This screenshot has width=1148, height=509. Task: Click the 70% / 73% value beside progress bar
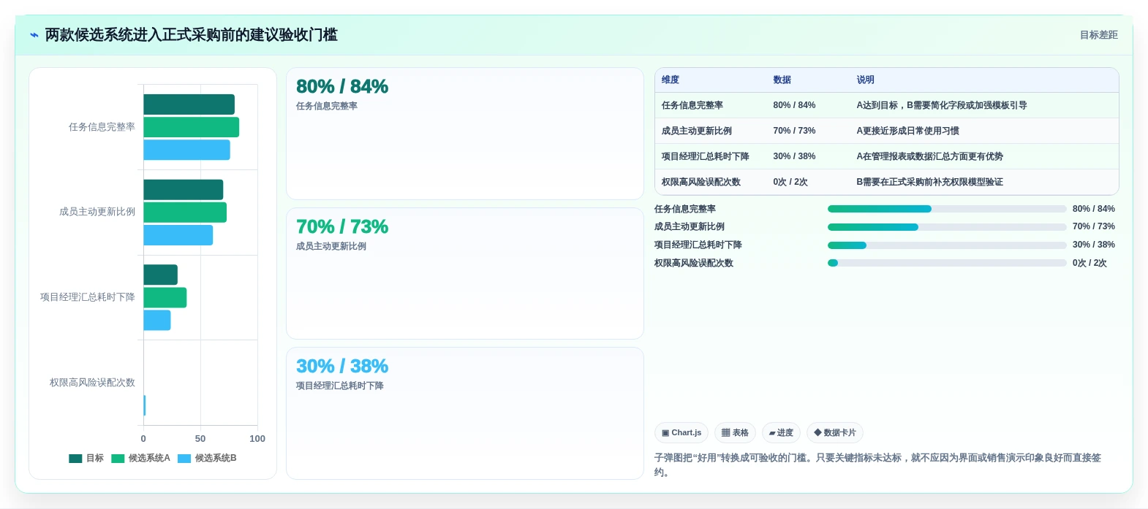tap(1094, 227)
